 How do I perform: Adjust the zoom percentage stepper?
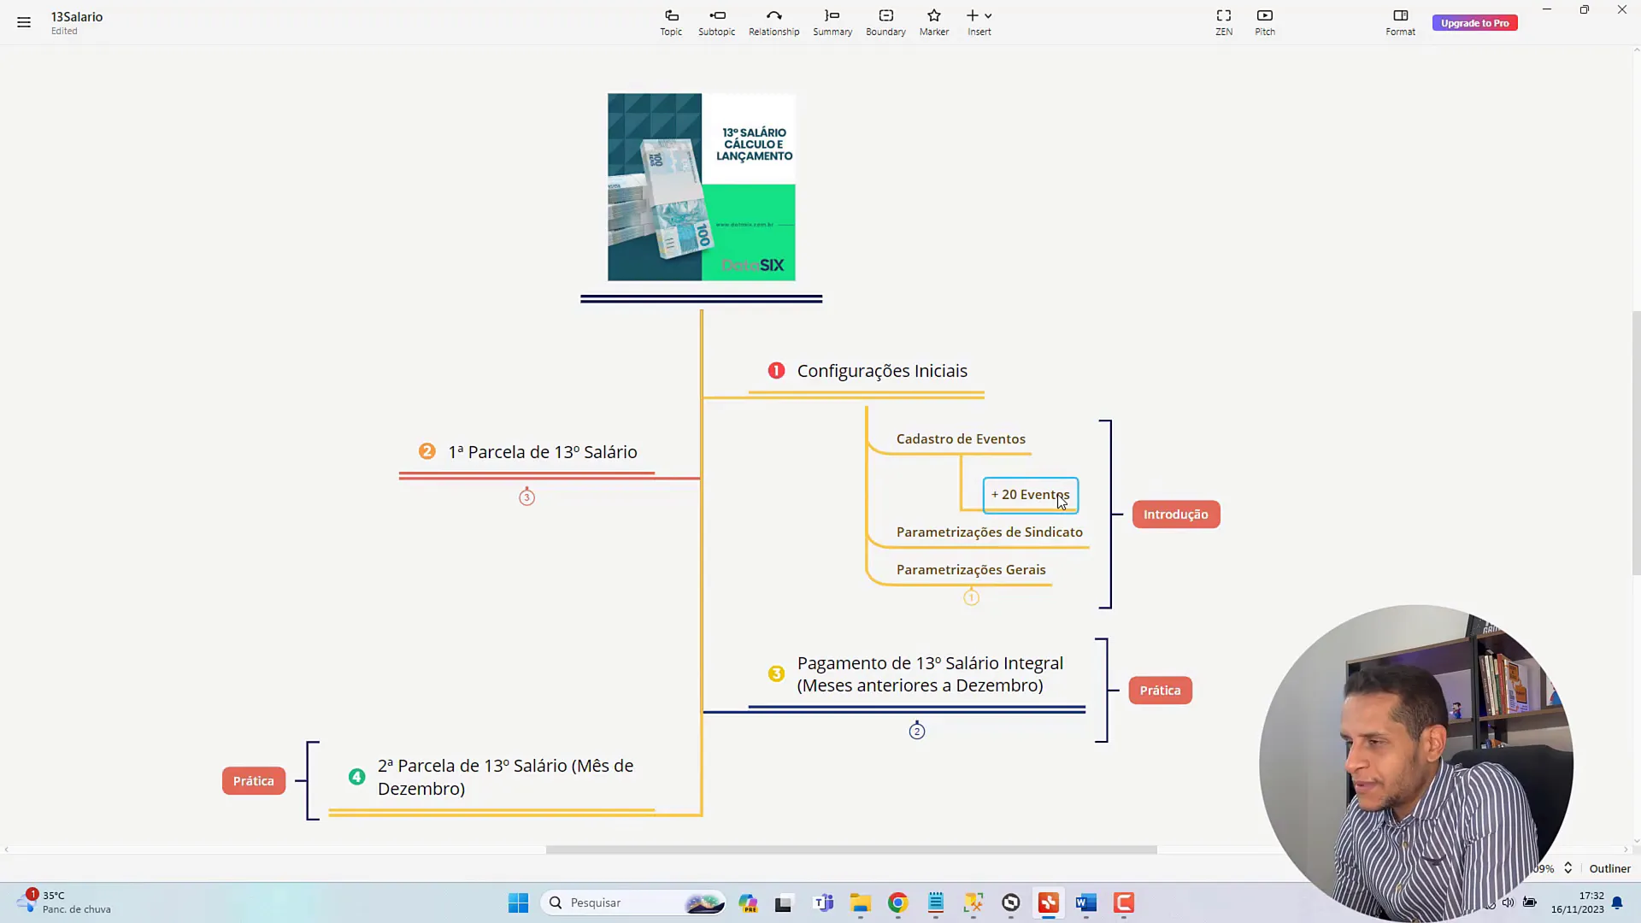coord(1567,868)
